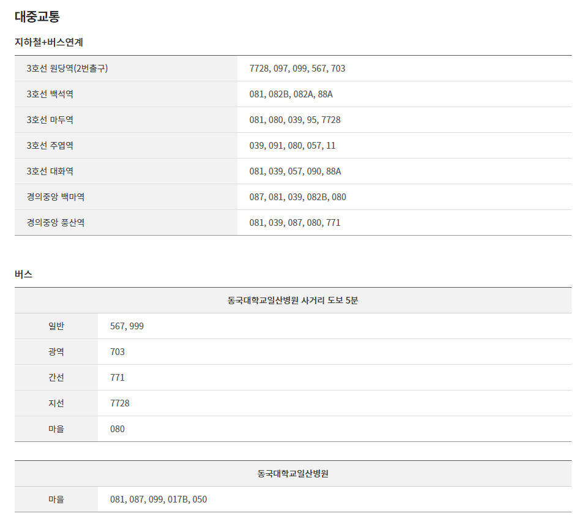Click bus list 087, 081, 039, 082B, 080
This screenshot has height=516, width=582.
pos(297,196)
